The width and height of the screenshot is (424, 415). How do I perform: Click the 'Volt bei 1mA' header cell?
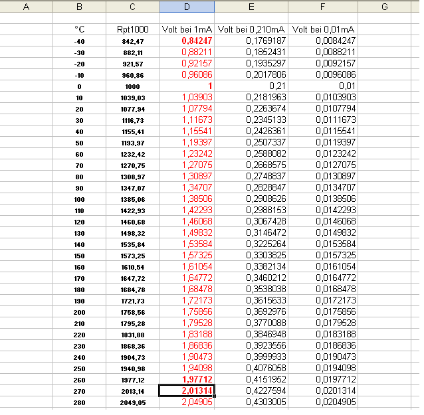pos(187,29)
